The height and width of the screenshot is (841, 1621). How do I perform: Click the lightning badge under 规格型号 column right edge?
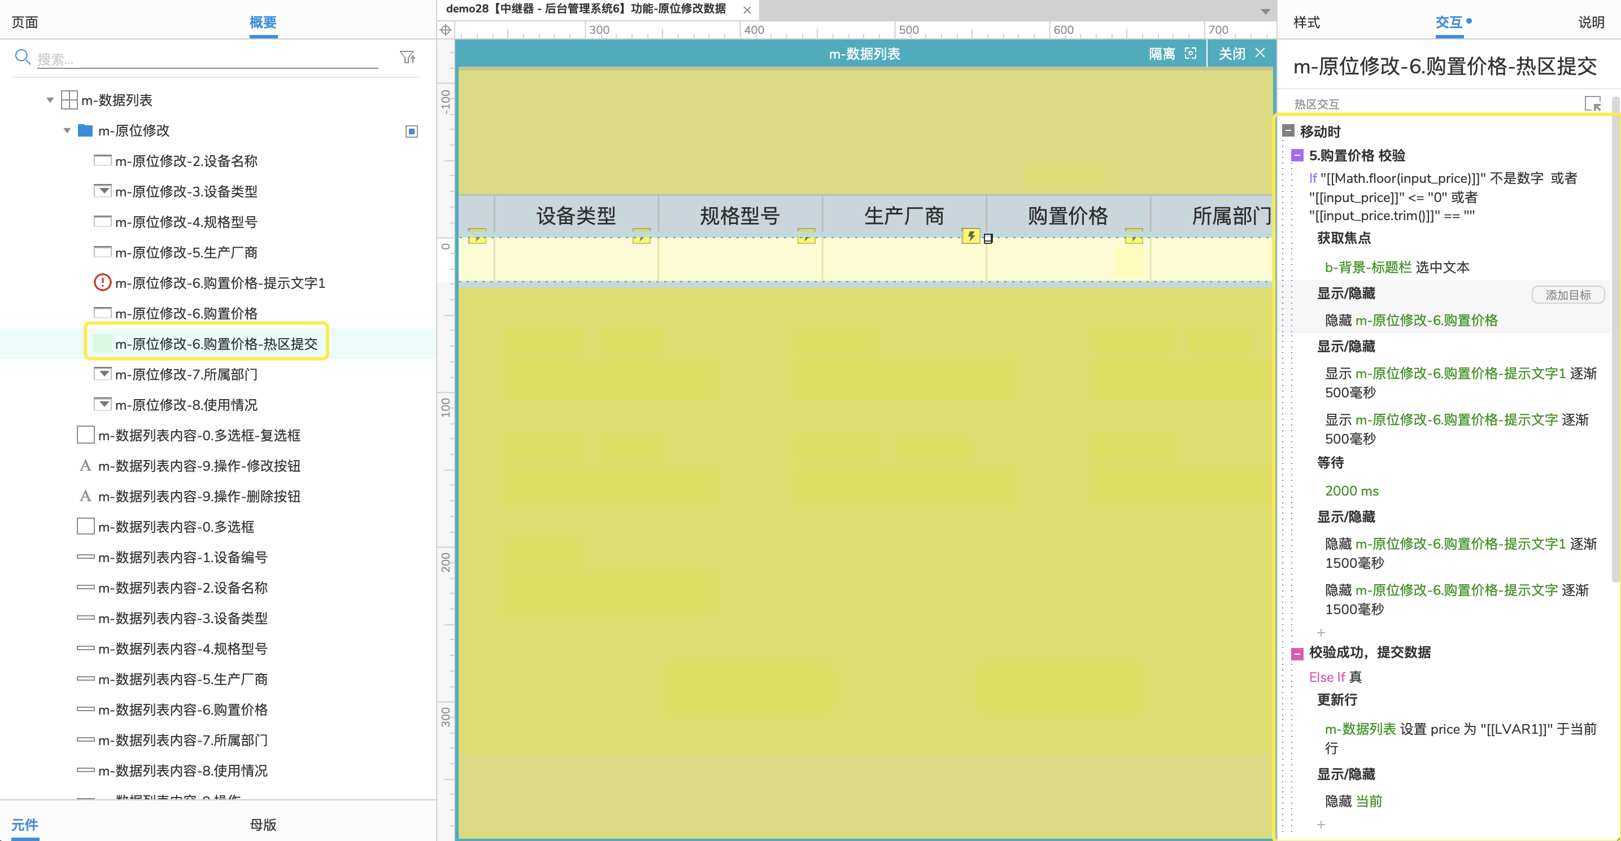[x=806, y=236]
